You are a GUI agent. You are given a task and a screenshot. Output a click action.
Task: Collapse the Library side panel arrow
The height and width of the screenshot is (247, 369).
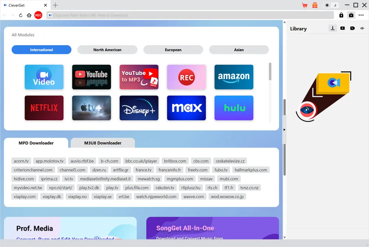pyautogui.click(x=284, y=130)
